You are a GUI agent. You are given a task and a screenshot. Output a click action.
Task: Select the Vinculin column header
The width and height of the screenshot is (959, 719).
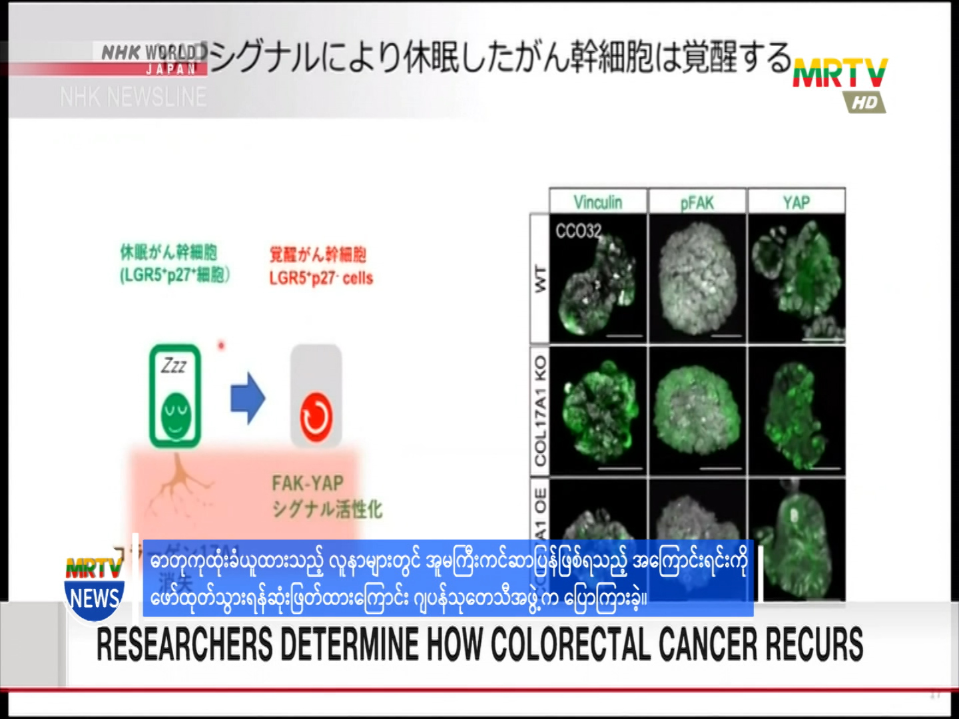597,202
